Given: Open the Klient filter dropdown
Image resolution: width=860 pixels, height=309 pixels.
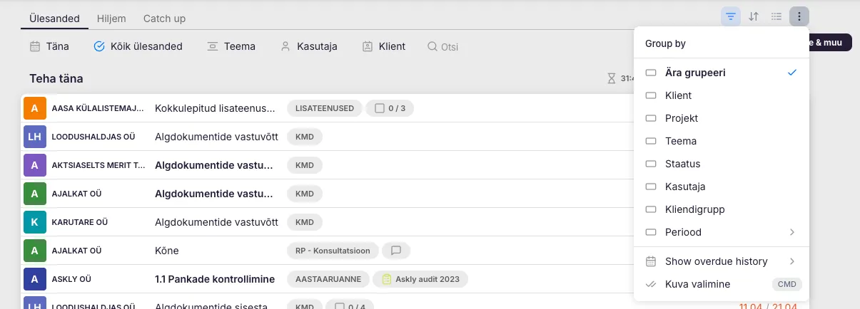Looking at the screenshot, I should click(384, 46).
